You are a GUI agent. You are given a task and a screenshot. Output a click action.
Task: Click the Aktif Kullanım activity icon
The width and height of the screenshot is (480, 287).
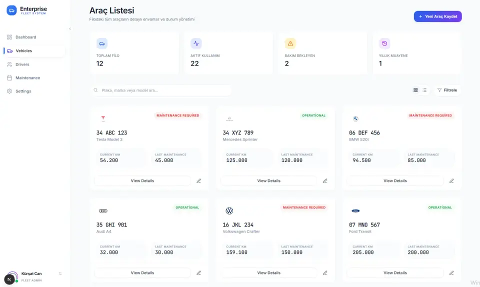196,43
